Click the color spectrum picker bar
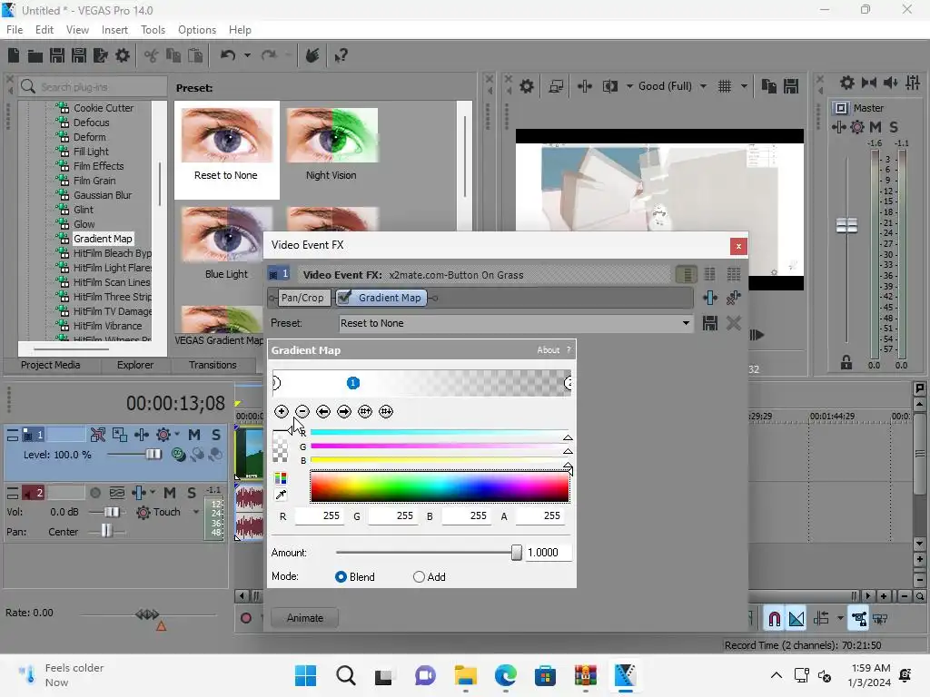 pos(440,486)
